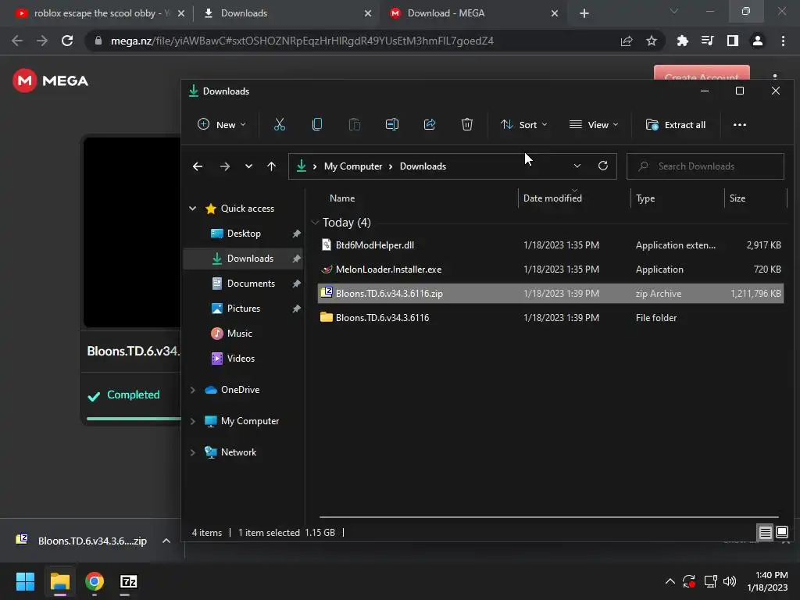Select the Bloons.TD.6.v34.3.6116 folder
Screen dimensions: 800x600
(551, 317)
